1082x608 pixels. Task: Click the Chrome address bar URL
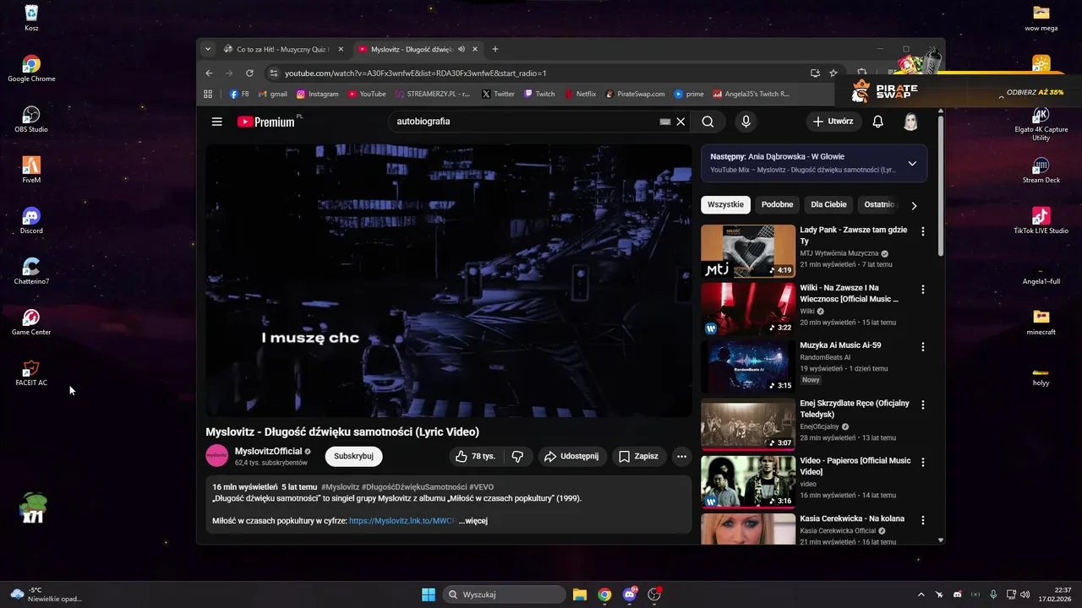[x=415, y=73]
